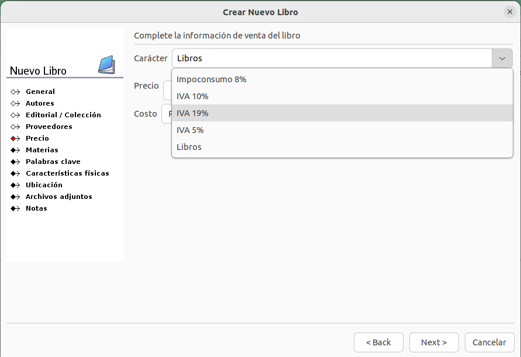Click the blue book icon beside Nuevo Libro

(x=106, y=65)
